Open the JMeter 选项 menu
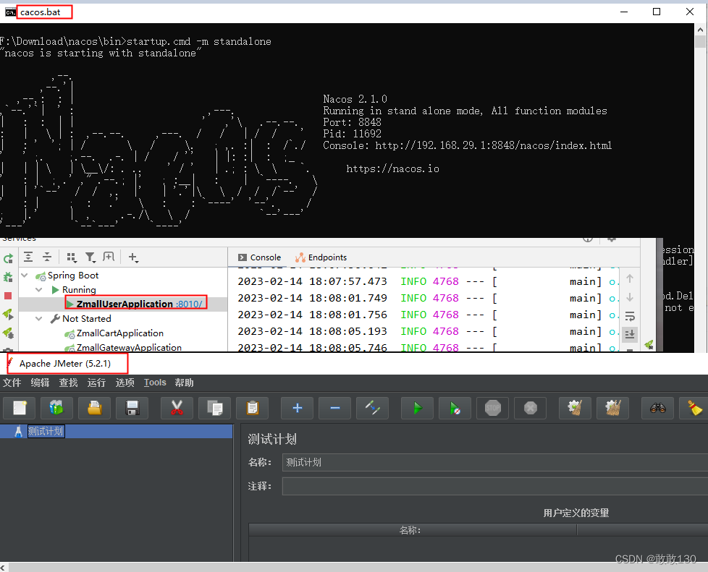Image resolution: width=708 pixels, height=572 pixels. 125,383
